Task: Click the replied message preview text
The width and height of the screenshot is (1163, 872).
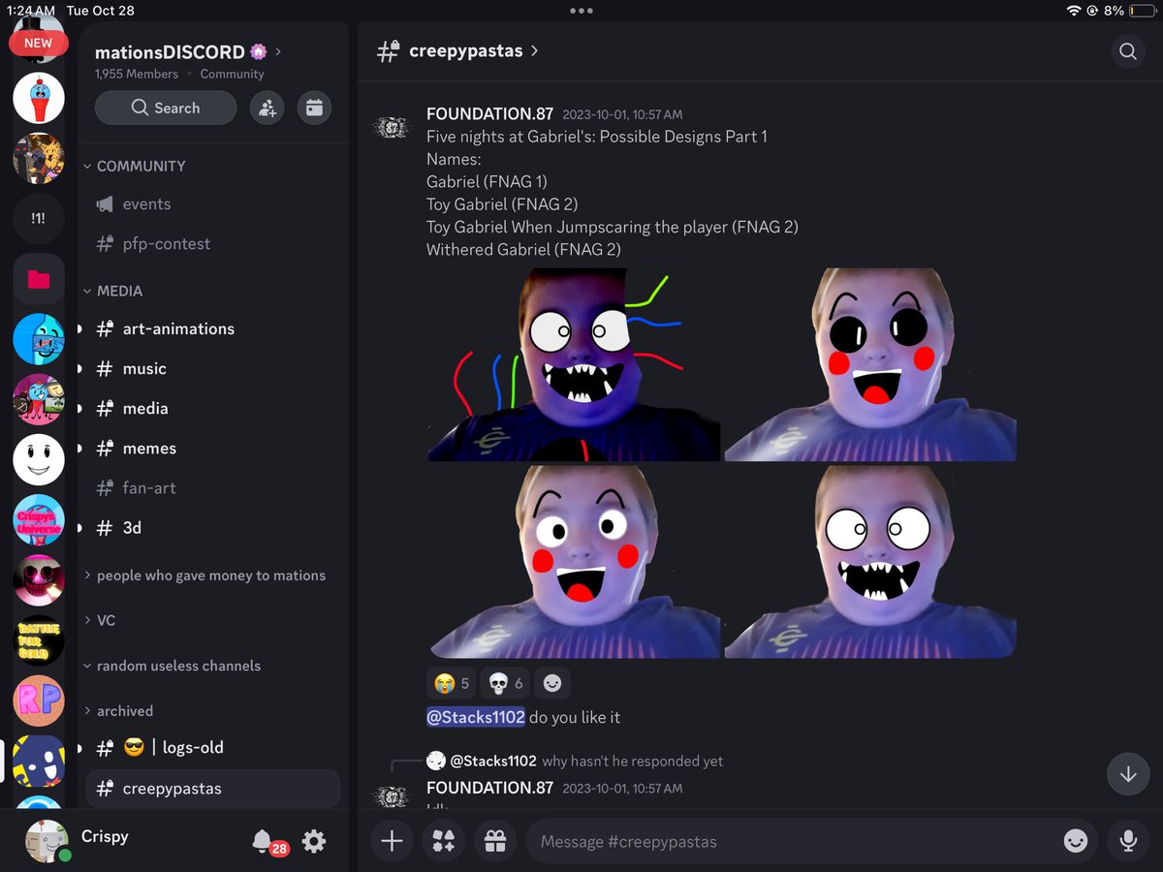Action: [x=633, y=761]
